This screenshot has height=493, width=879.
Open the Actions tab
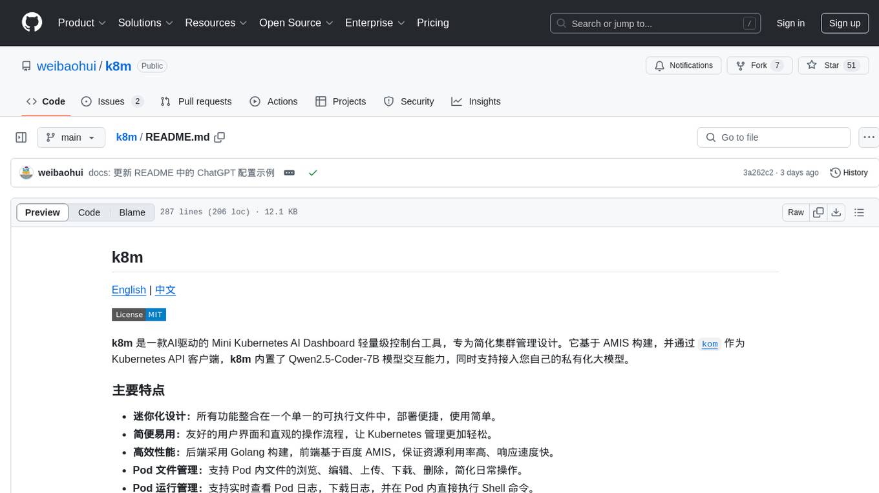click(273, 101)
